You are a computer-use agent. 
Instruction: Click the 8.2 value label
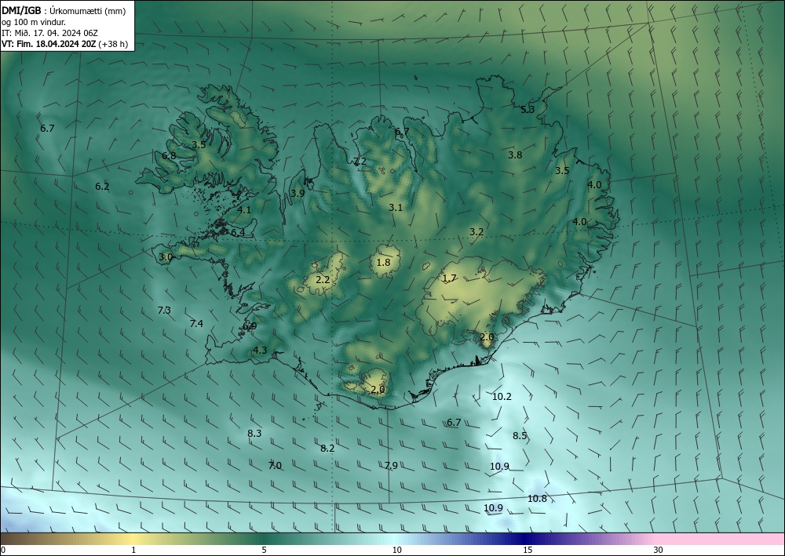click(x=327, y=448)
